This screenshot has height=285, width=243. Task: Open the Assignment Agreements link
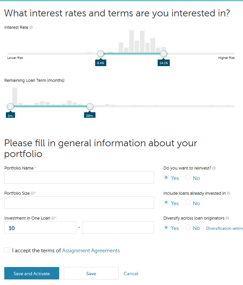pos(91,251)
